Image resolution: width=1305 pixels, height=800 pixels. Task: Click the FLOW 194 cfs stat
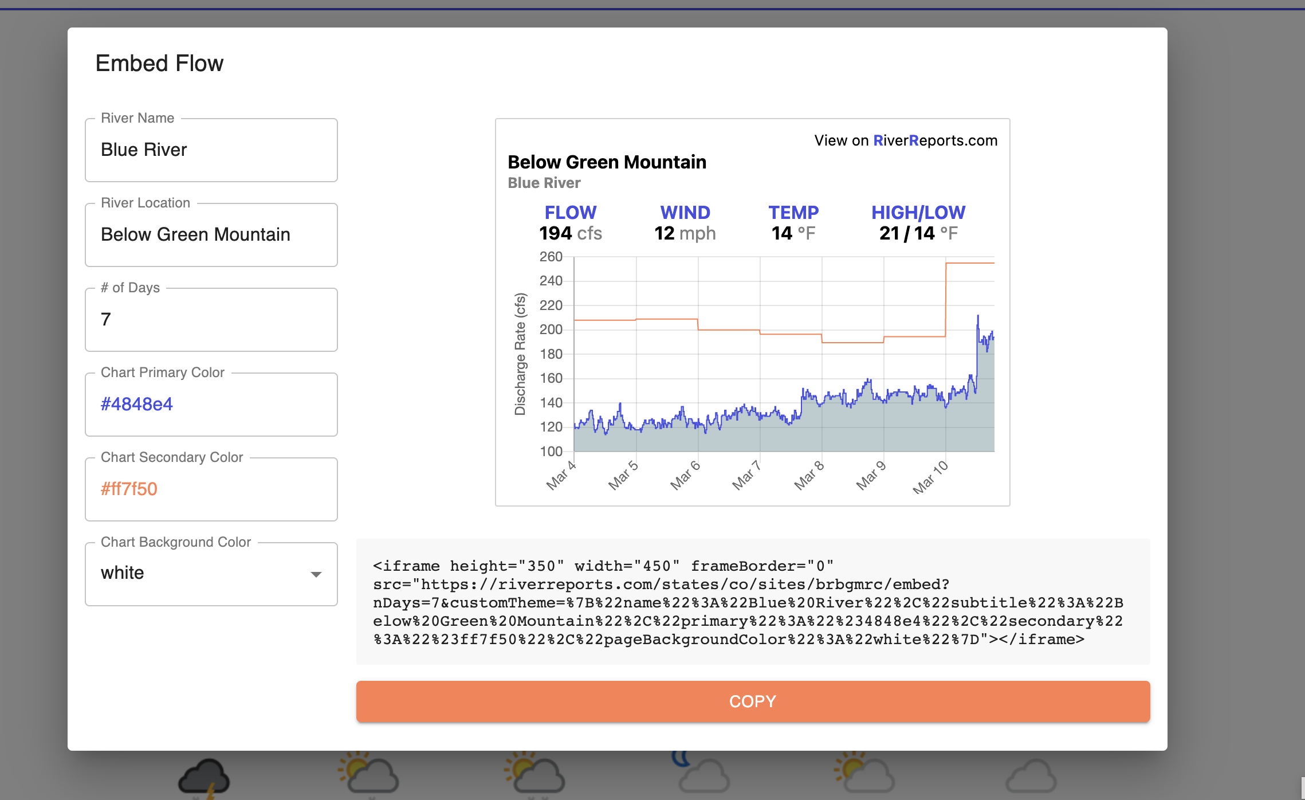click(570, 223)
